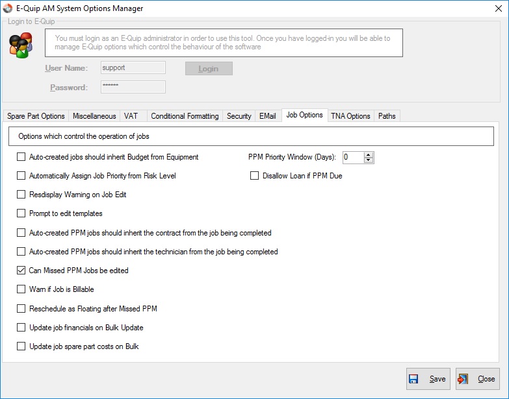Open the Security tab

point(239,116)
